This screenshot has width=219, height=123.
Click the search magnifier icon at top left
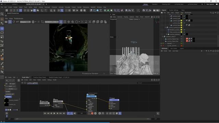[x=2, y=14]
